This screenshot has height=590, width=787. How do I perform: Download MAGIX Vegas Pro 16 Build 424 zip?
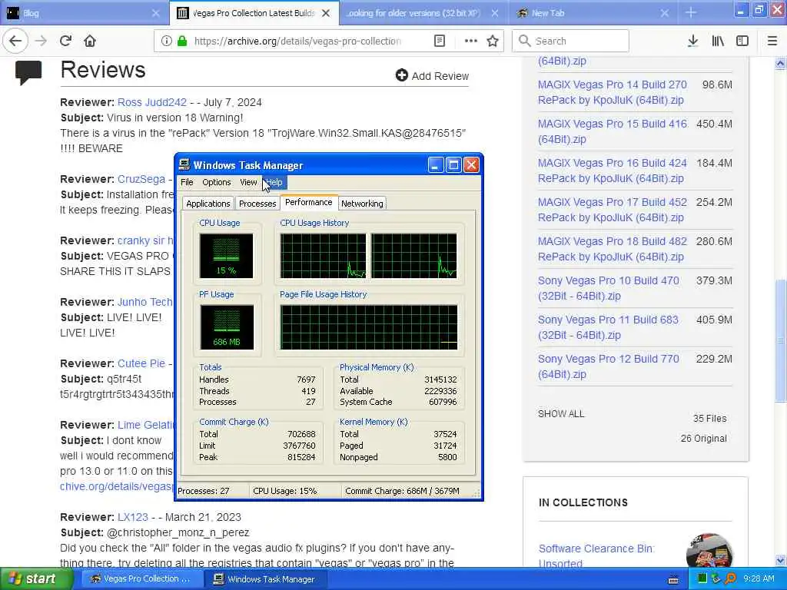coord(613,171)
